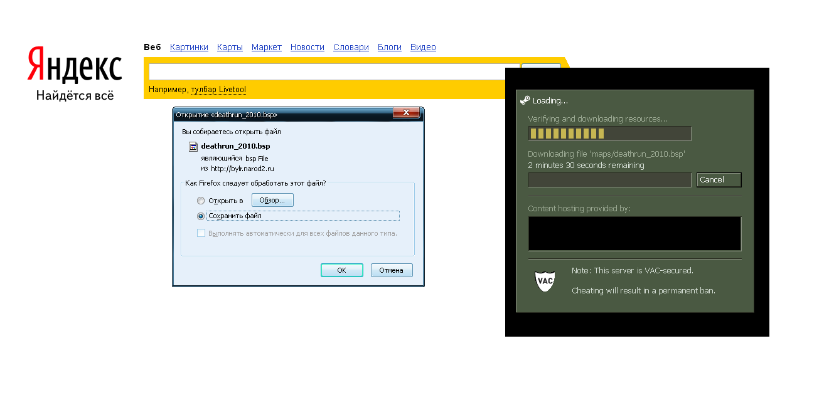This screenshot has width=829, height=410.
Task: Click the content hosting black box
Action: click(x=634, y=234)
